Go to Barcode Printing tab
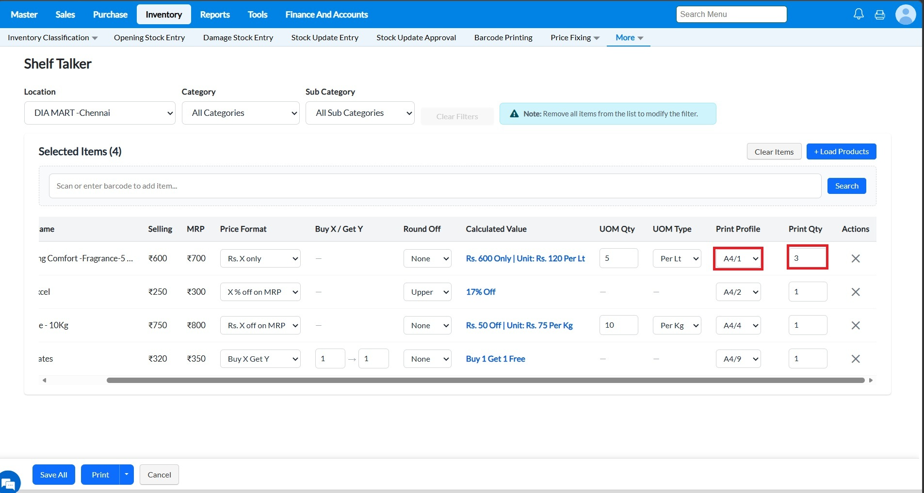 click(503, 37)
